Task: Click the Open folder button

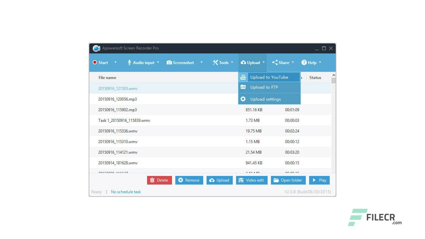Action: pyautogui.click(x=288, y=180)
